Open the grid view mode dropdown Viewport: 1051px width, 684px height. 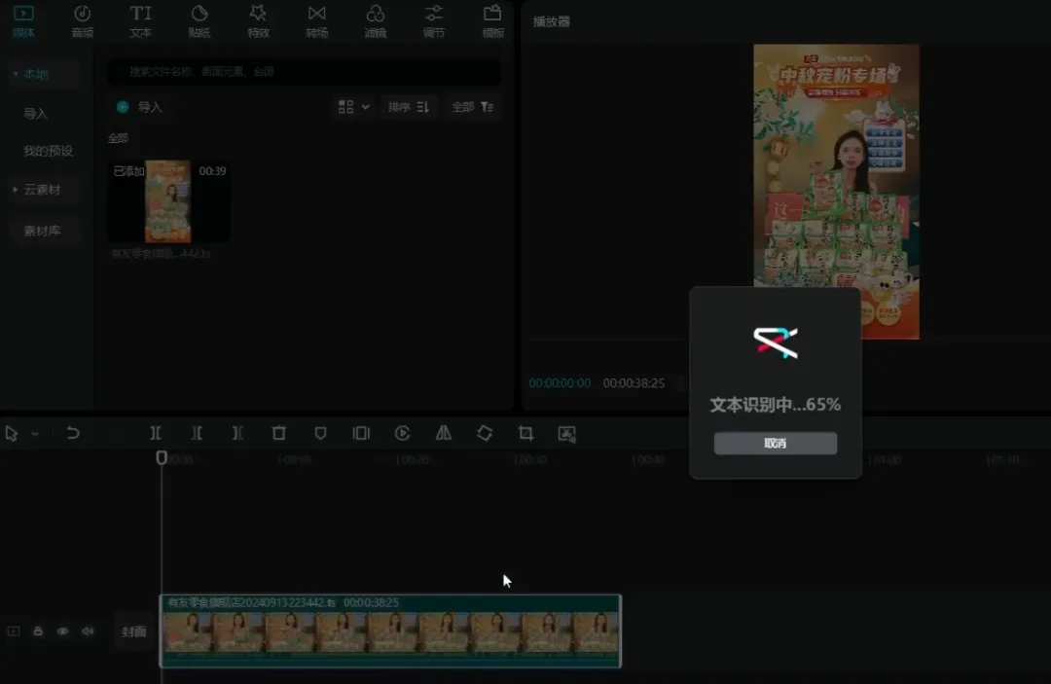[353, 107]
